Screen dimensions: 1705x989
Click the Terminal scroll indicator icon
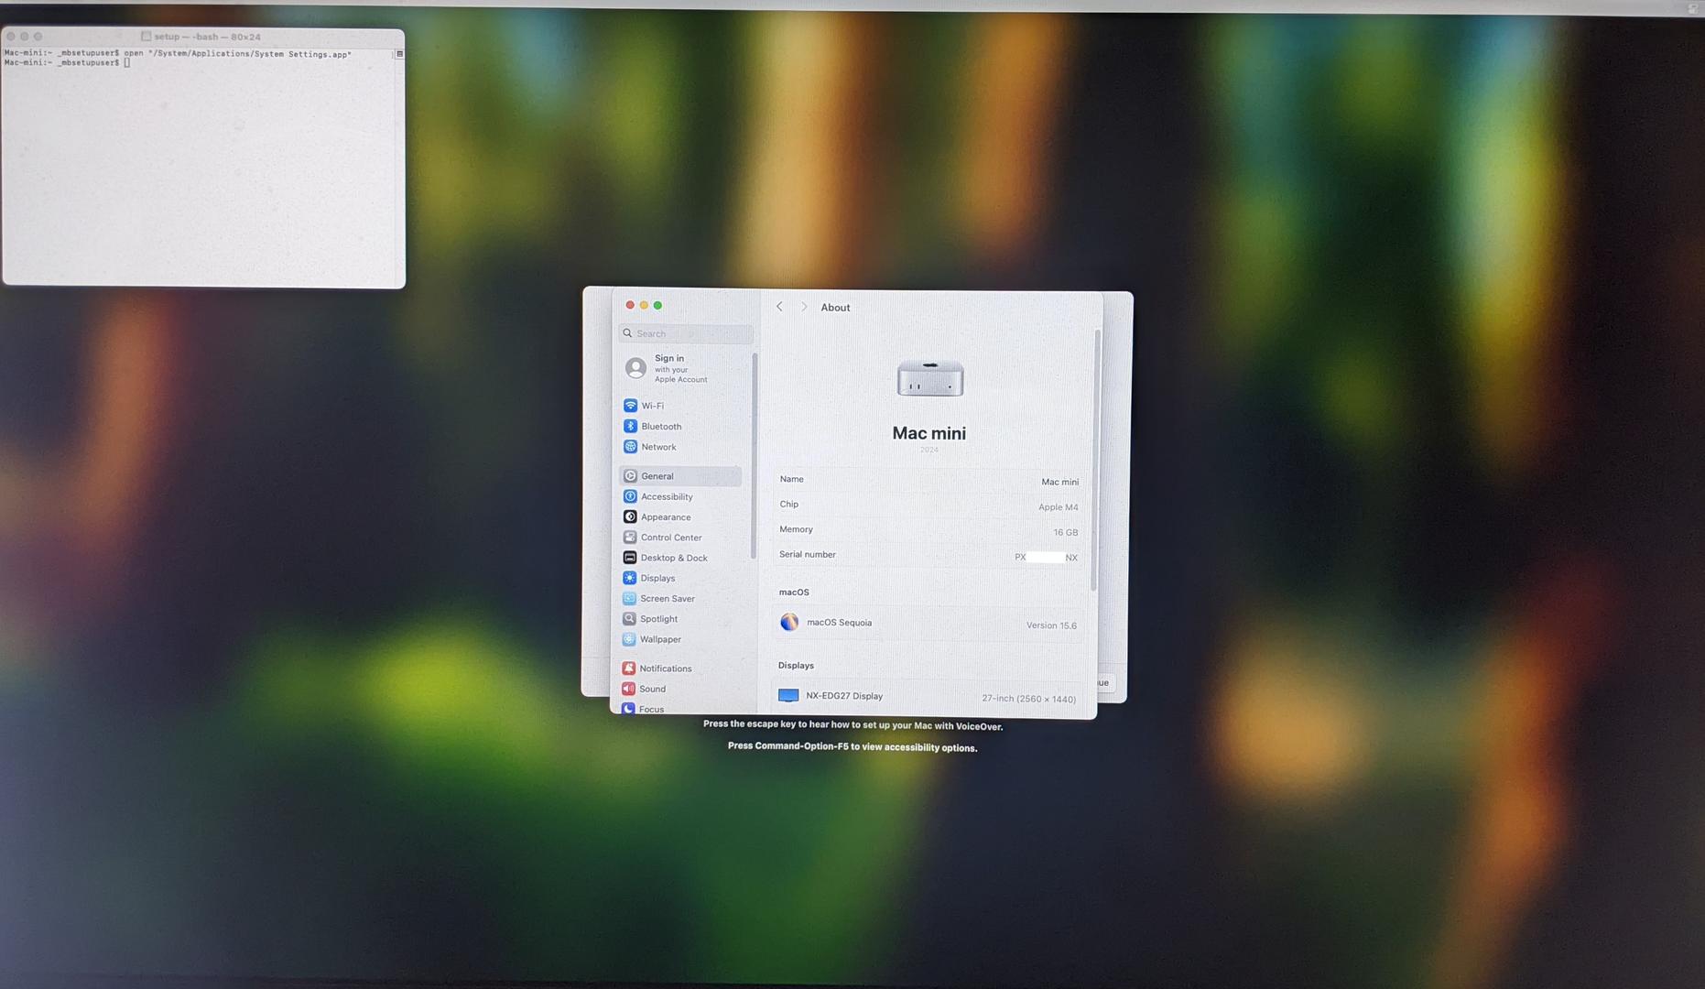coord(399,54)
